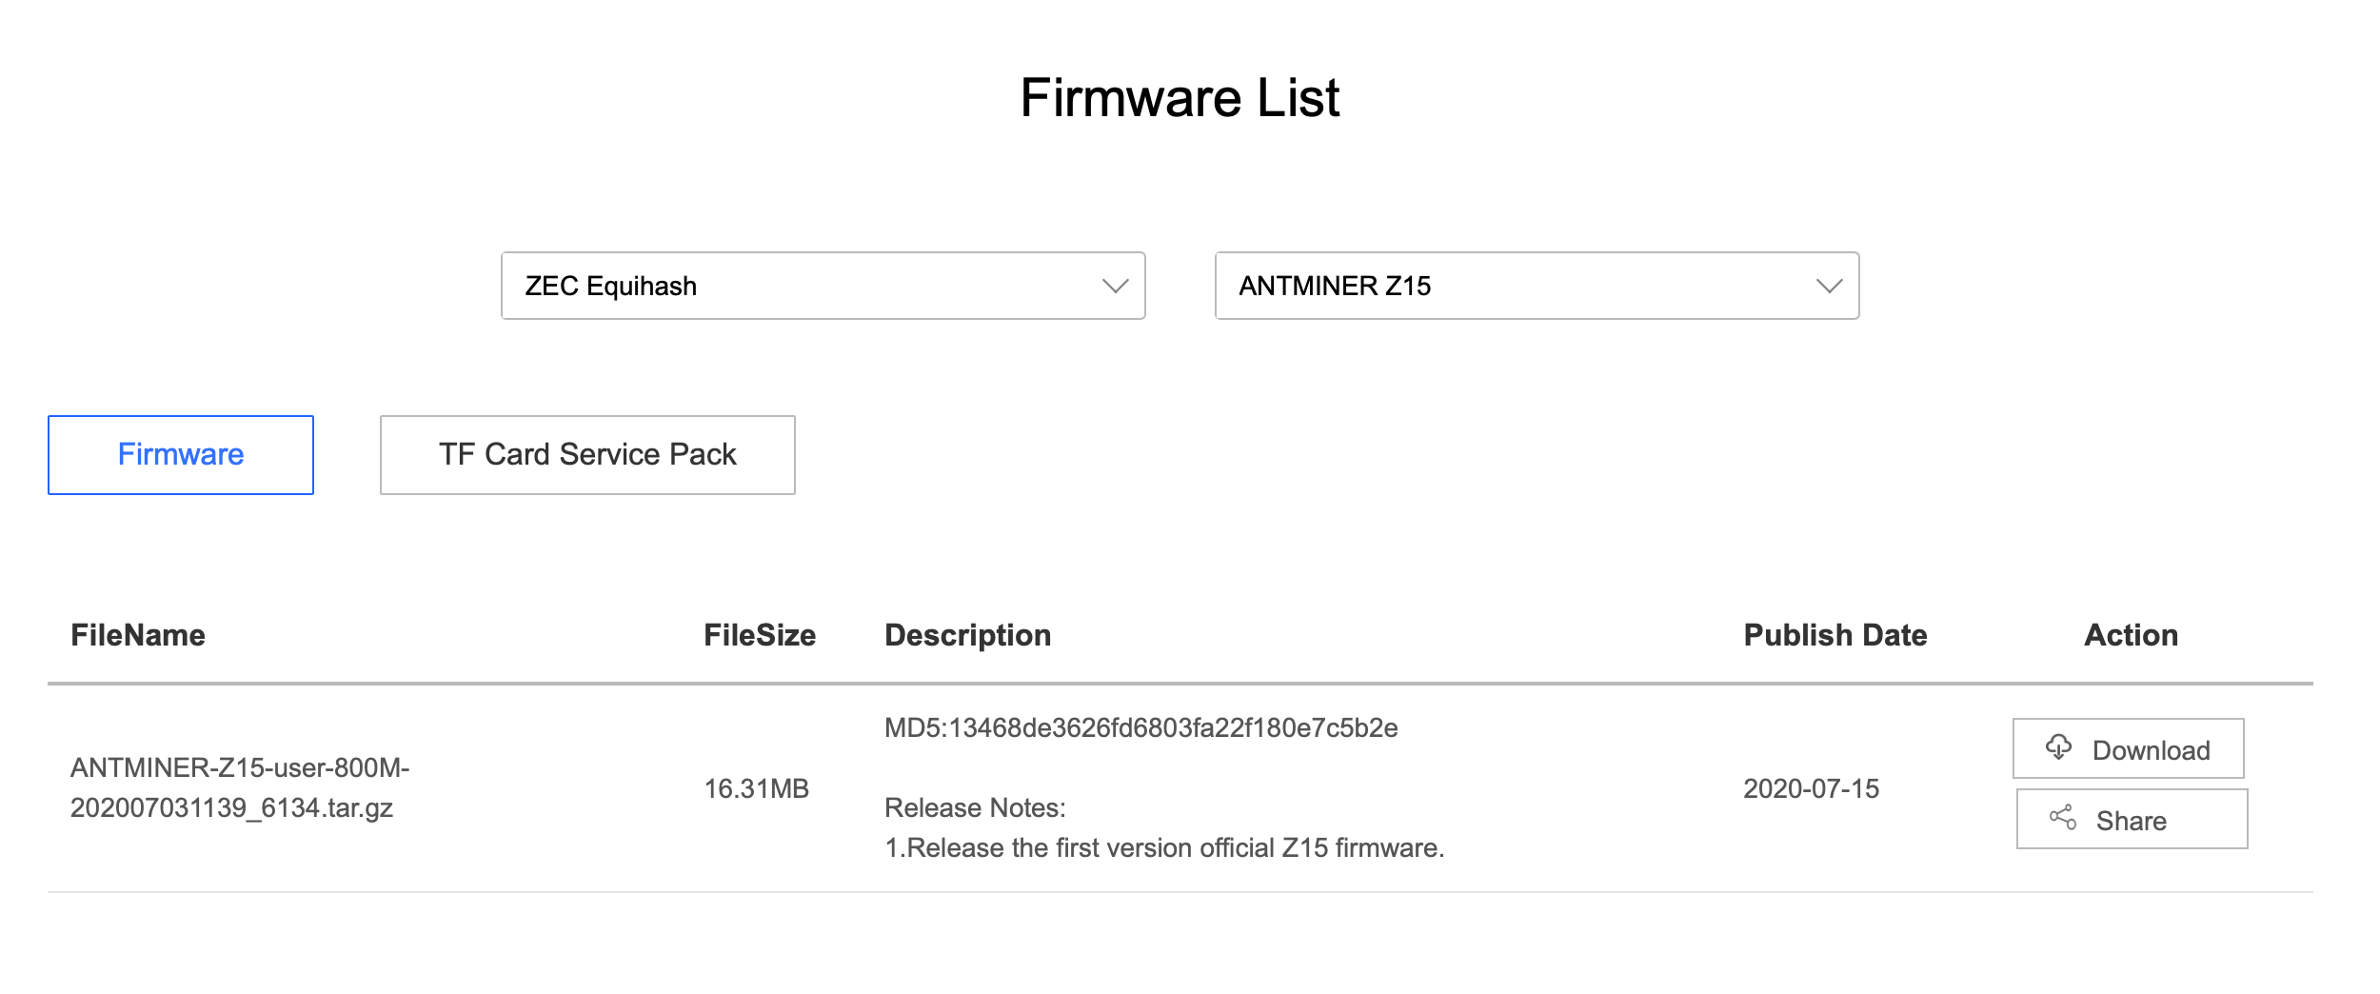Click the Firmware List page heading
2380x994 pixels.
point(1180,98)
